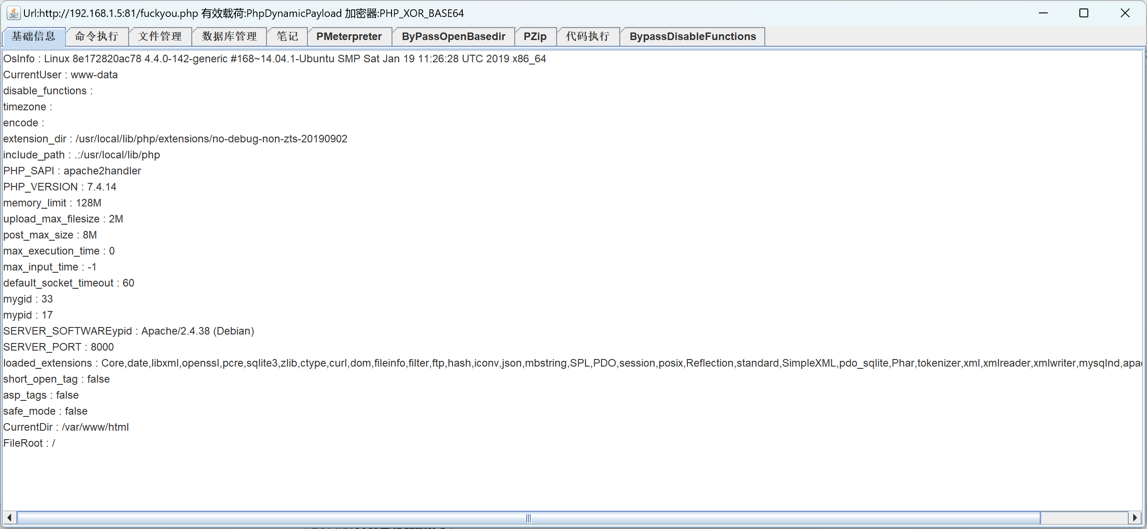This screenshot has height=529, width=1147.
Task: Maximize the webshell window
Action: [1084, 13]
